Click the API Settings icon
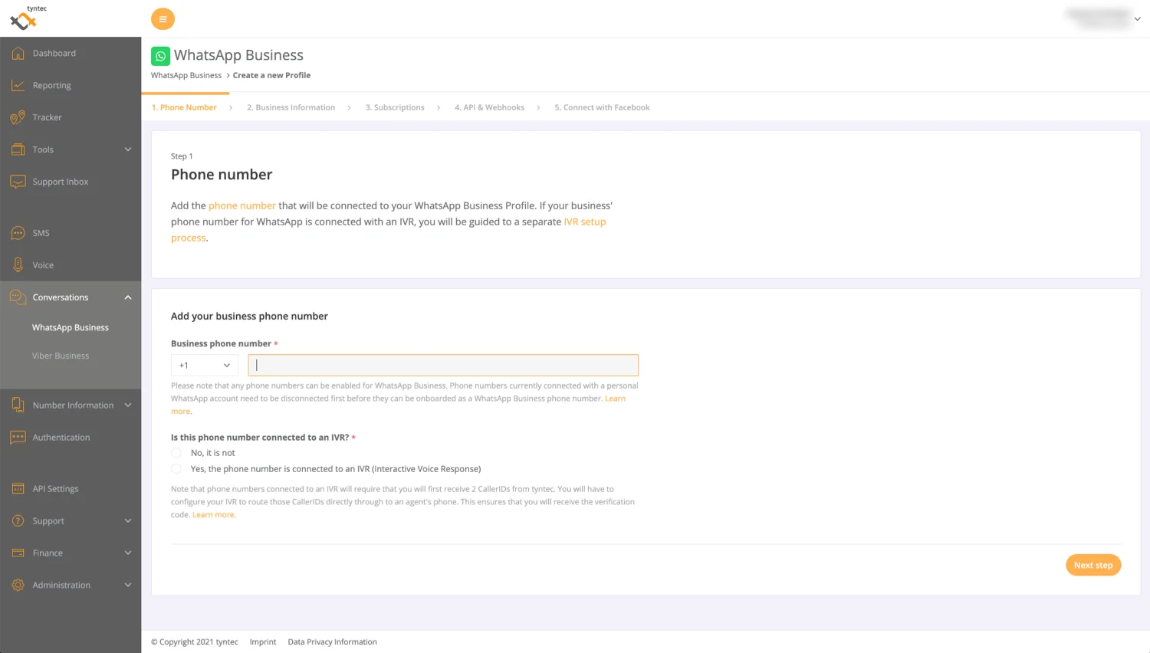The image size is (1150, 653). coord(18,489)
